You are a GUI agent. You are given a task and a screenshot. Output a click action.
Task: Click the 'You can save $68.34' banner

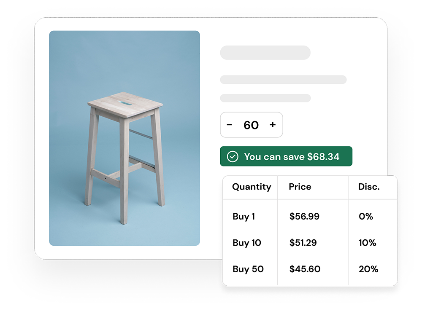(x=291, y=157)
